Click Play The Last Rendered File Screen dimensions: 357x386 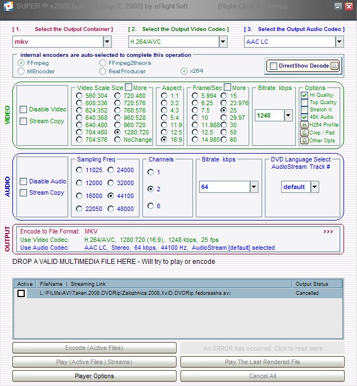click(263, 362)
